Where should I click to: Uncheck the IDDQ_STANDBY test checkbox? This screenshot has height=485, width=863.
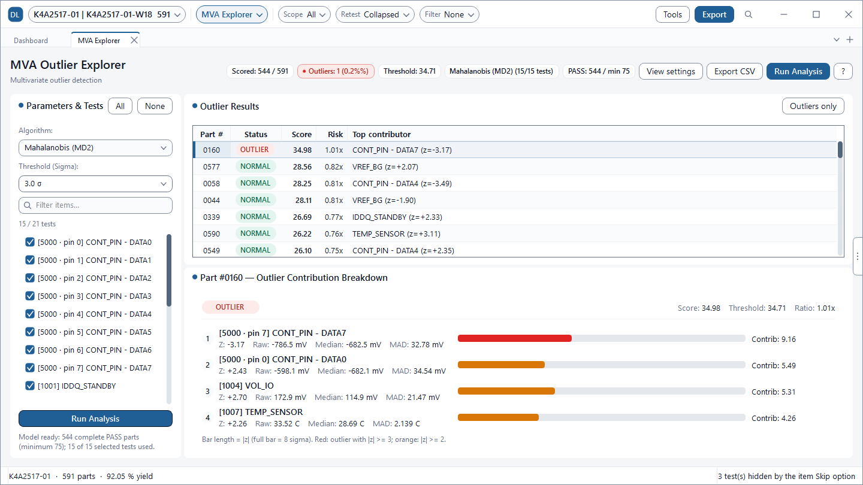click(x=30, y=386)
